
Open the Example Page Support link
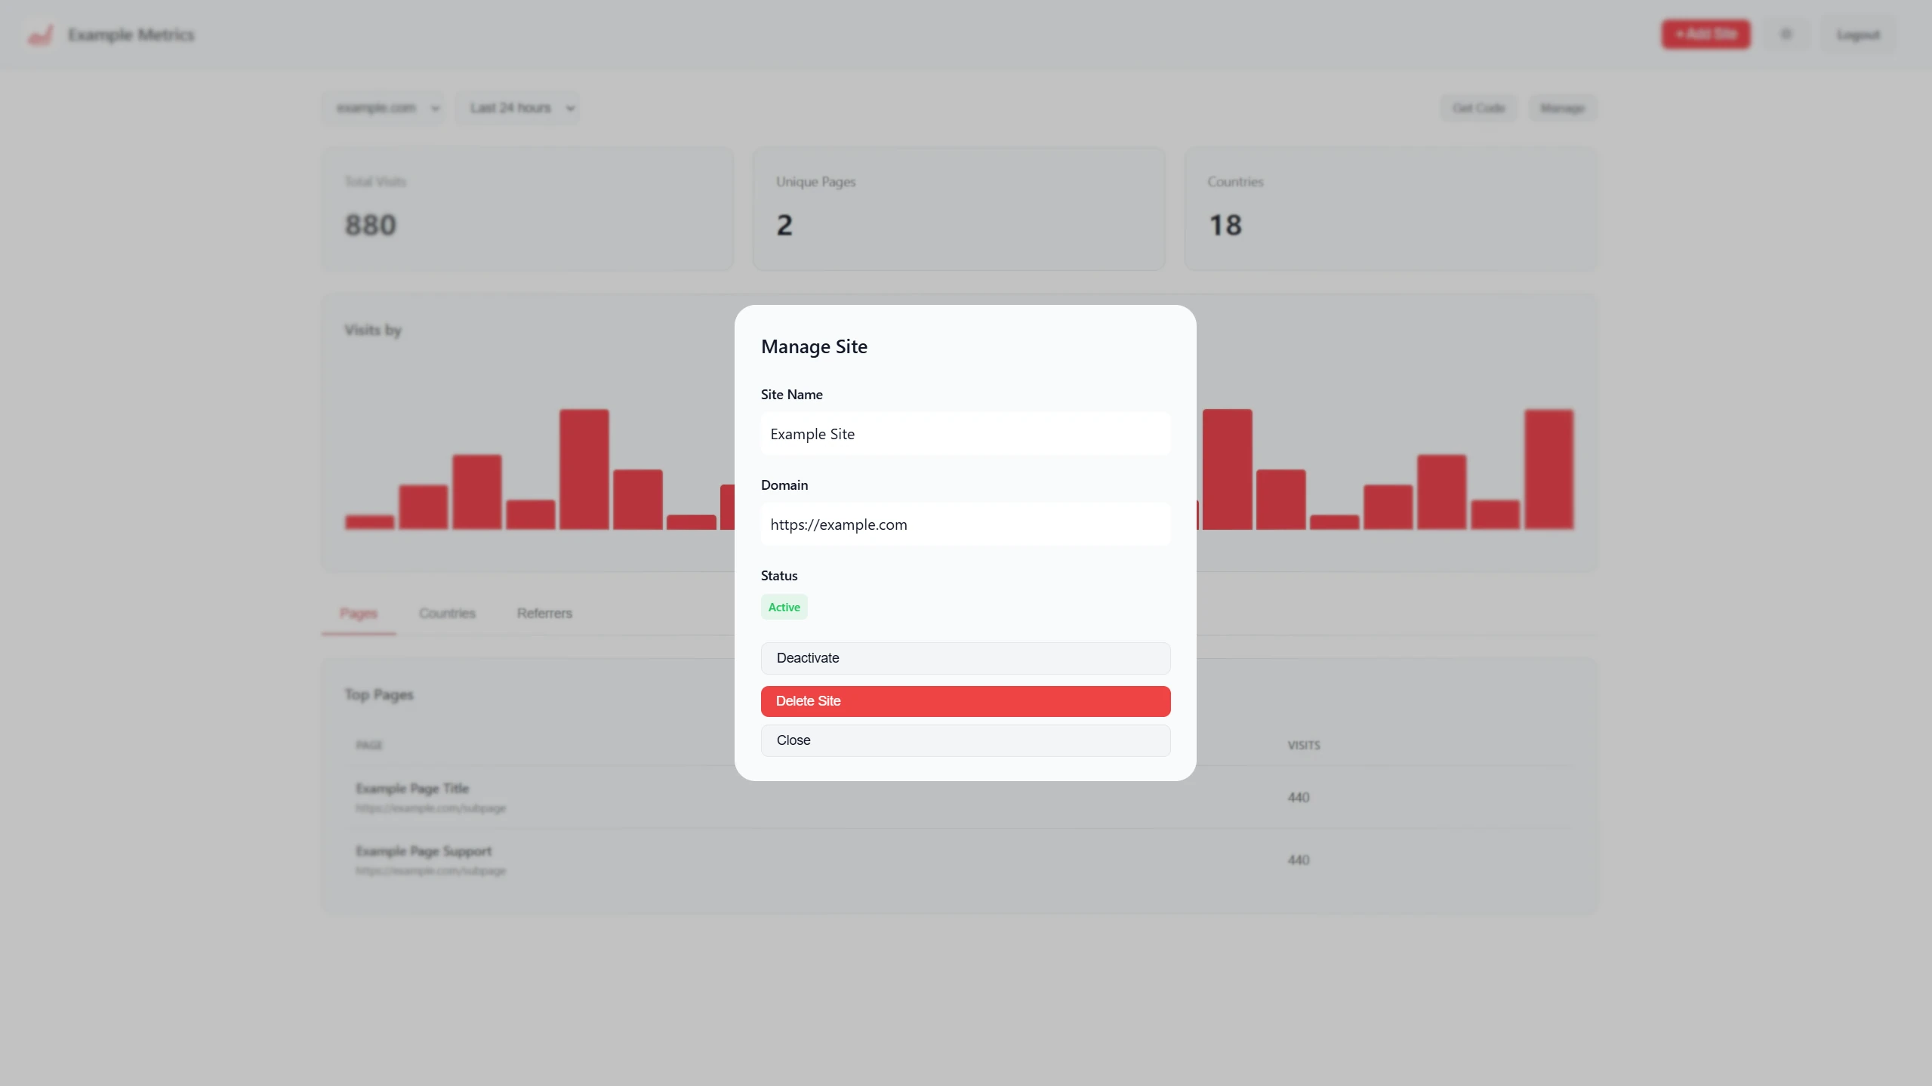[x=424, y=851]
